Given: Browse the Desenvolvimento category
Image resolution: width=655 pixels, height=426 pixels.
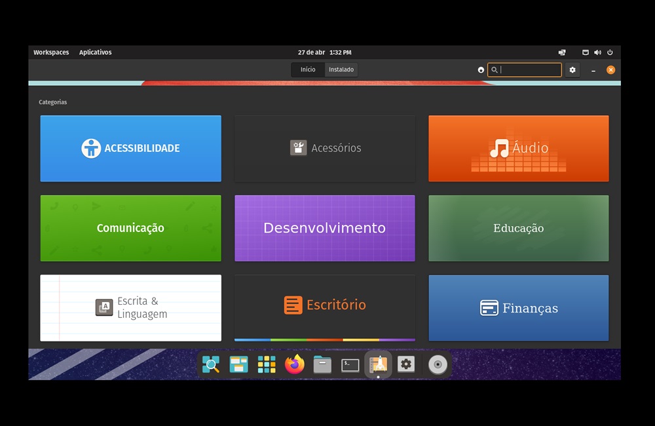Looking at the screenshot, I should 324,228.
